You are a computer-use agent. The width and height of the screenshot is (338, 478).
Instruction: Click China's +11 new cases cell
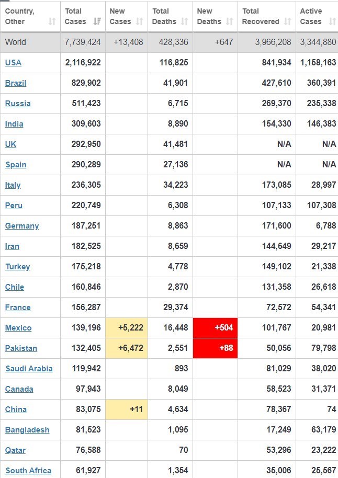pos(127,409)
